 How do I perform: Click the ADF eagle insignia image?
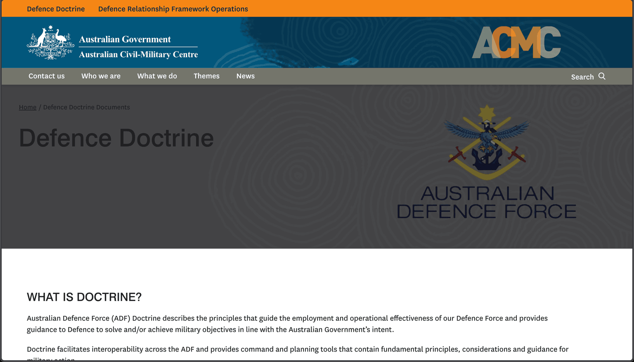pos(487,136)
